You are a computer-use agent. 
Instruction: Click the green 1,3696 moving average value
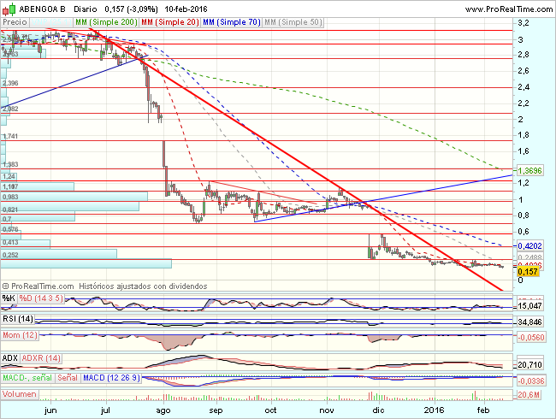pos(529,170)
